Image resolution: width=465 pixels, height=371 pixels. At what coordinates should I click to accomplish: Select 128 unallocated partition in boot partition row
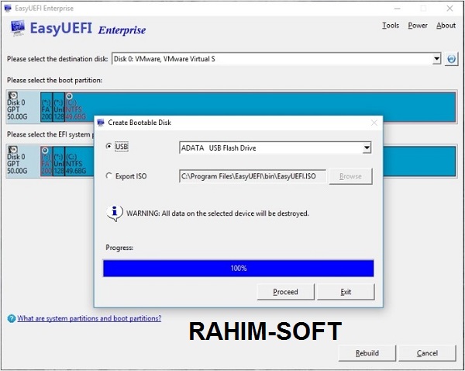59,107
